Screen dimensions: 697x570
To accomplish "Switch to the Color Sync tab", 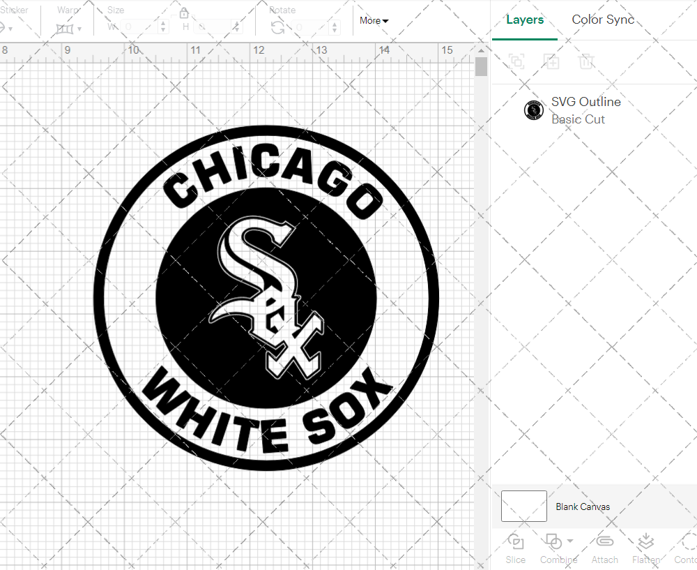I will point(602,20).
